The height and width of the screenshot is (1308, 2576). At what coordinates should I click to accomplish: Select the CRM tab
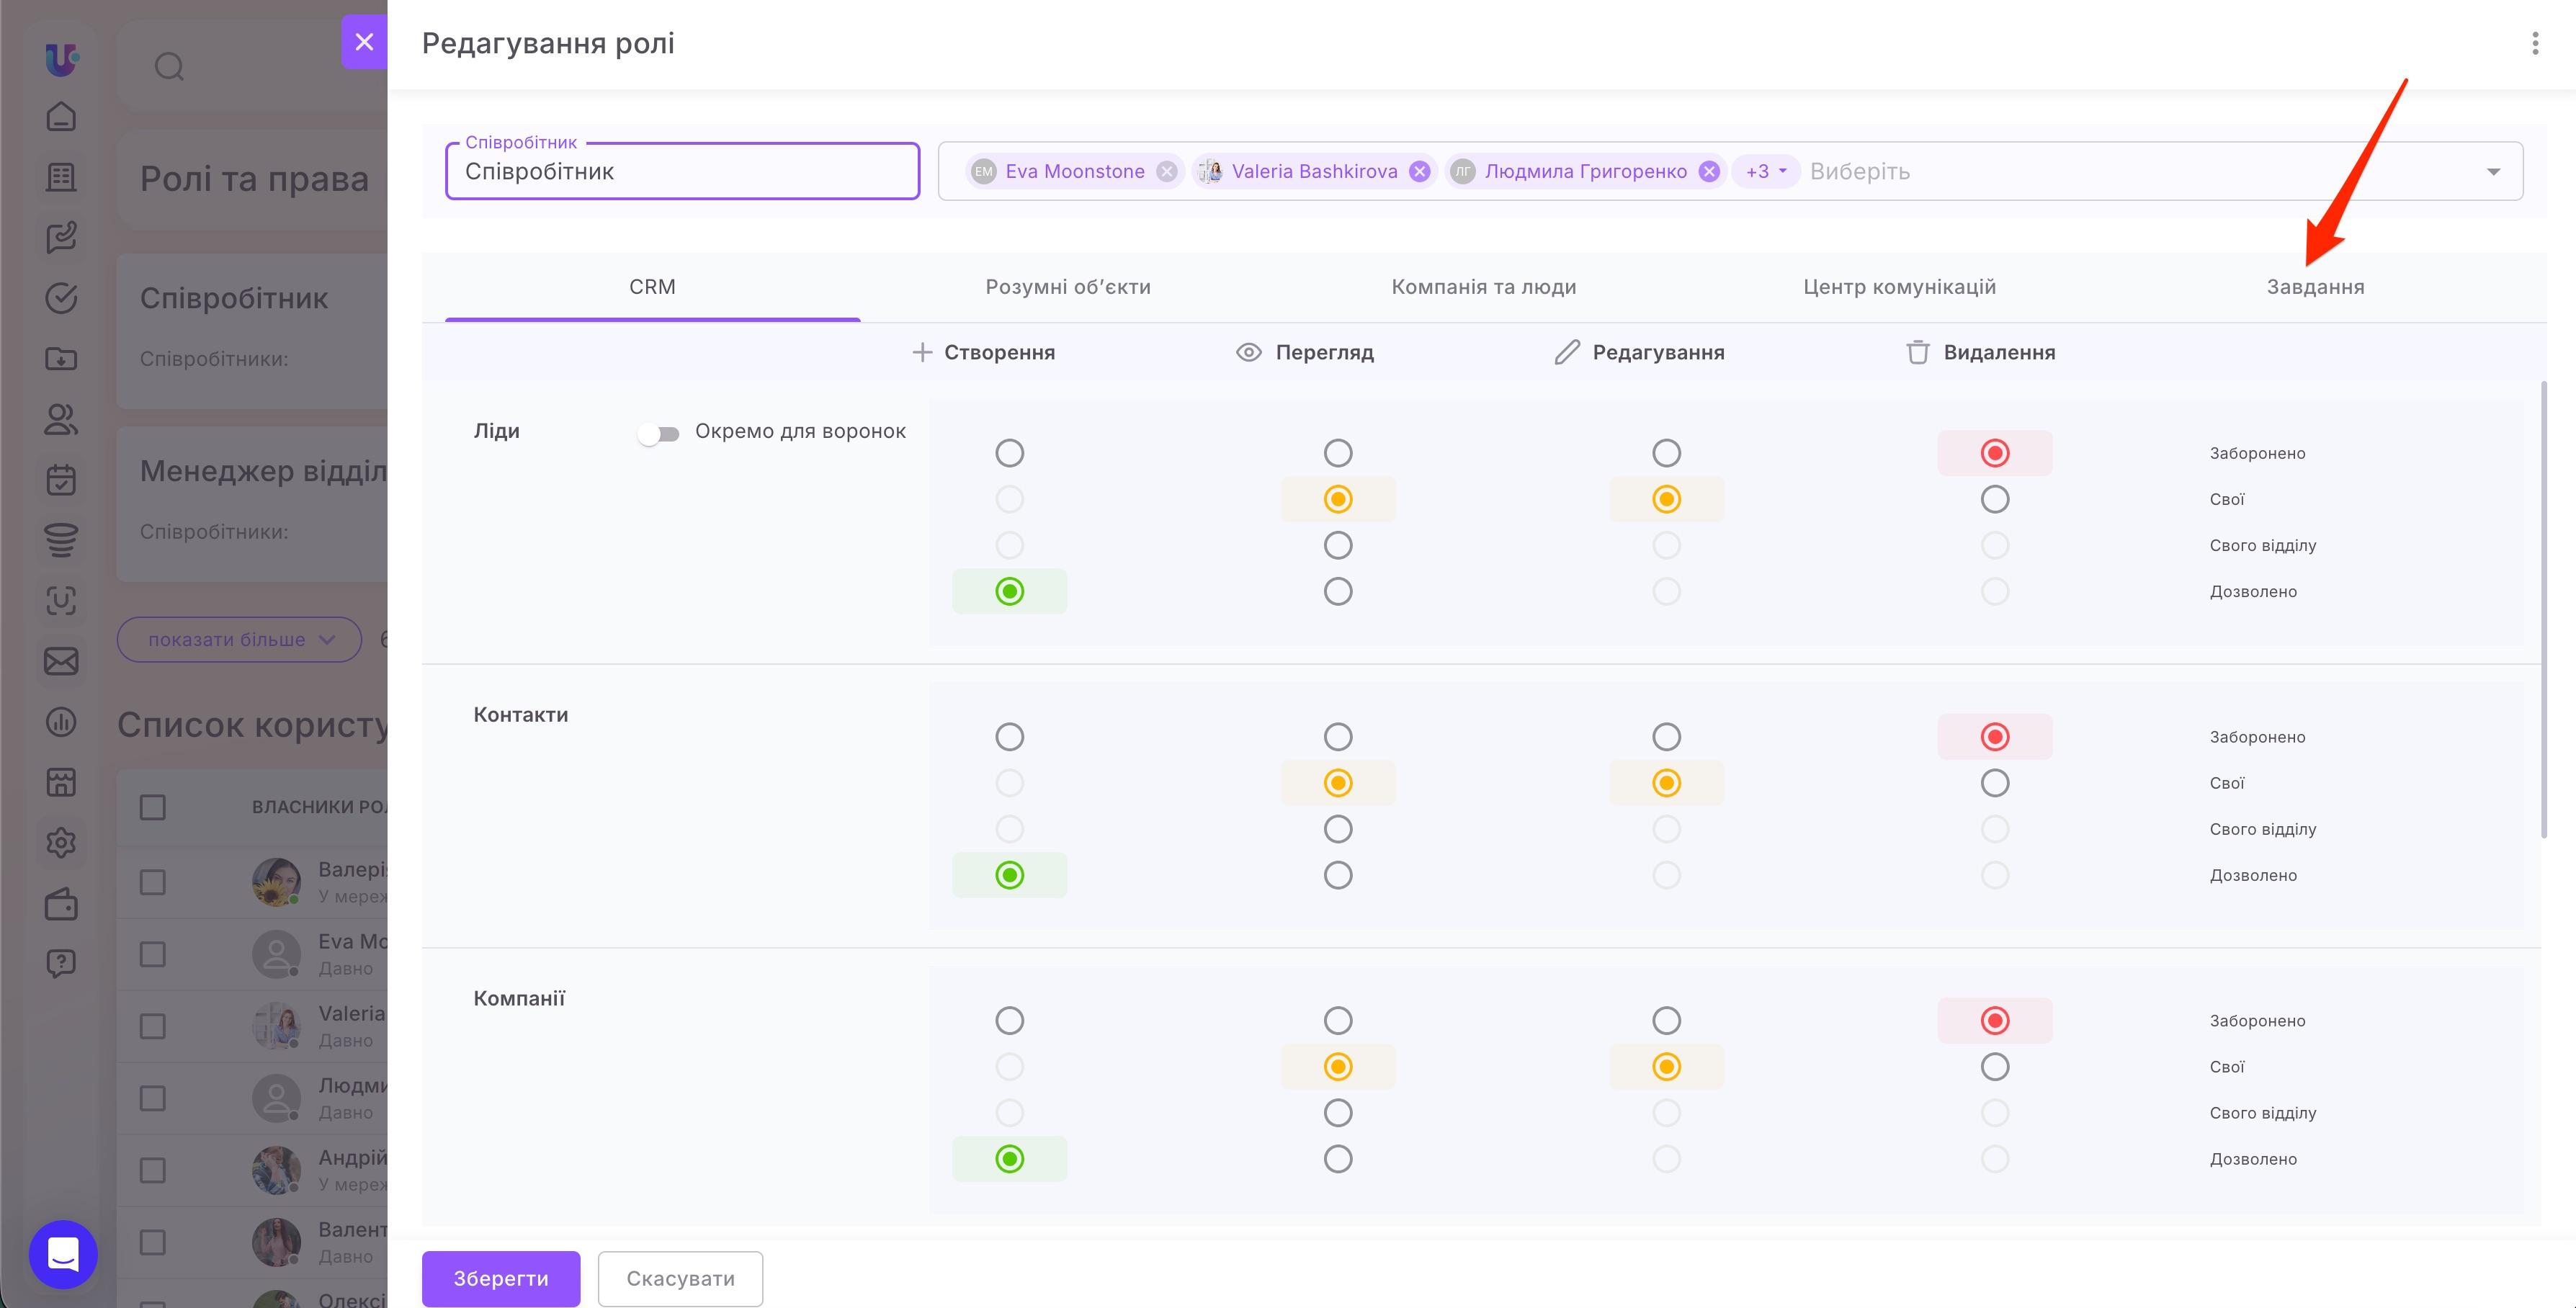[x=652, y=287]
